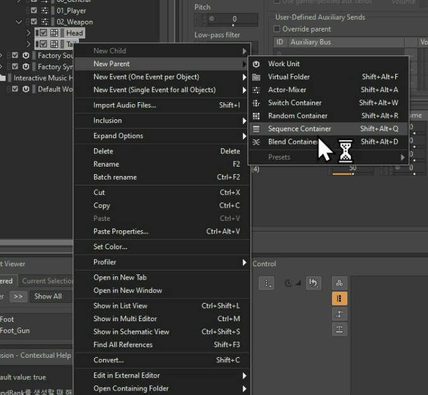Click the Blend Container icon
The height and width of the screenshot is (395, 428).
pyautogui.click(x=256, y=142)
